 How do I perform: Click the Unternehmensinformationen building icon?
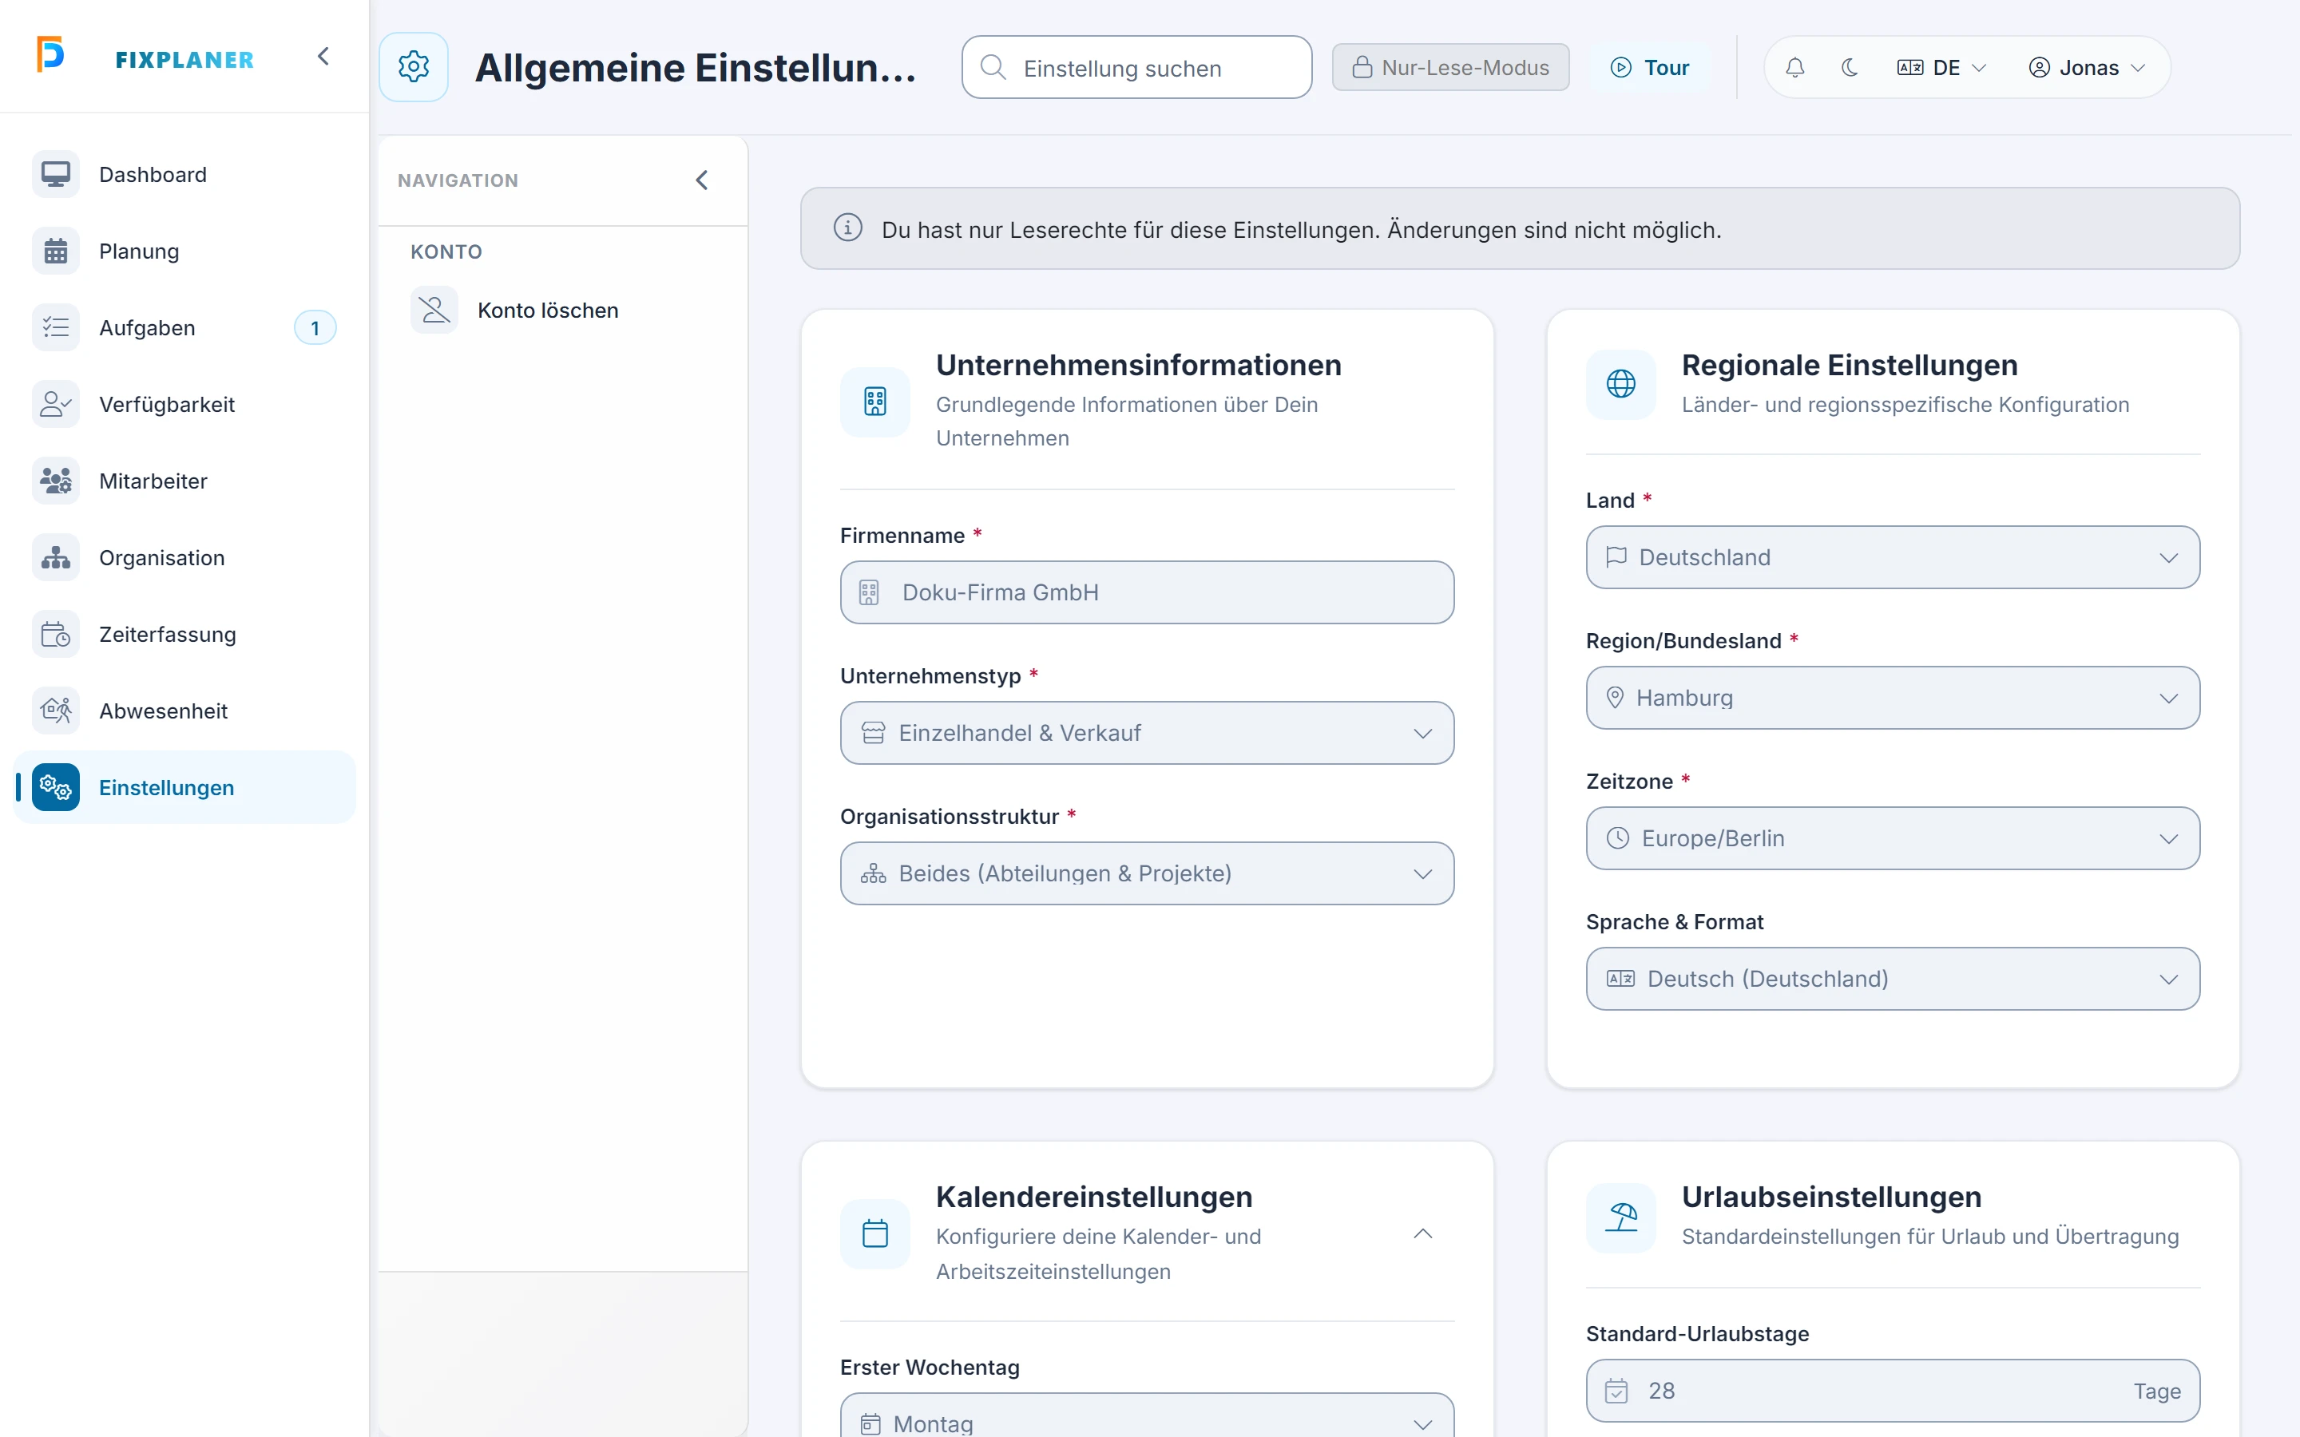coord(874,401)
